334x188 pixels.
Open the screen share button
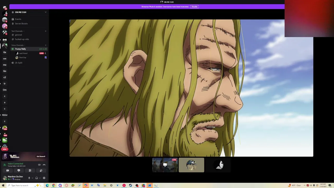click(19, 171)
